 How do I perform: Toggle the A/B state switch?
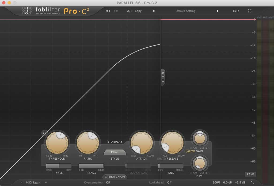[x=130, y=11]
